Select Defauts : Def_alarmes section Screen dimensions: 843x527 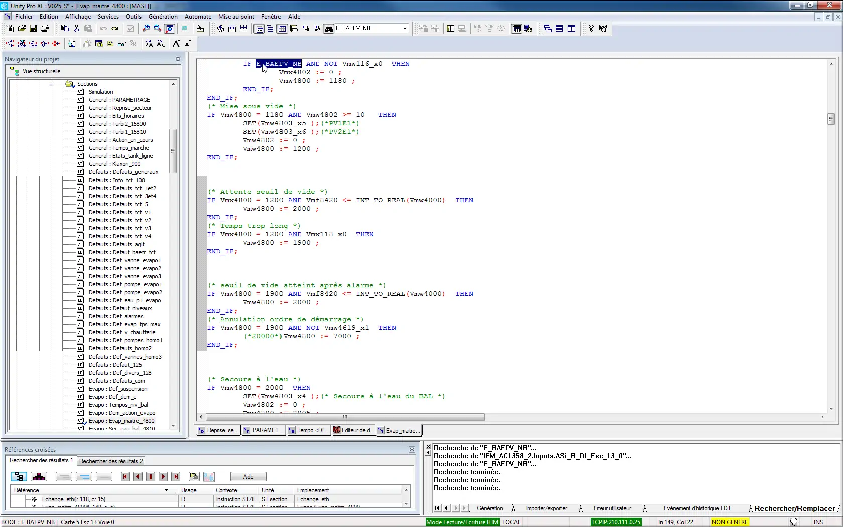click(x=116, y=316)
